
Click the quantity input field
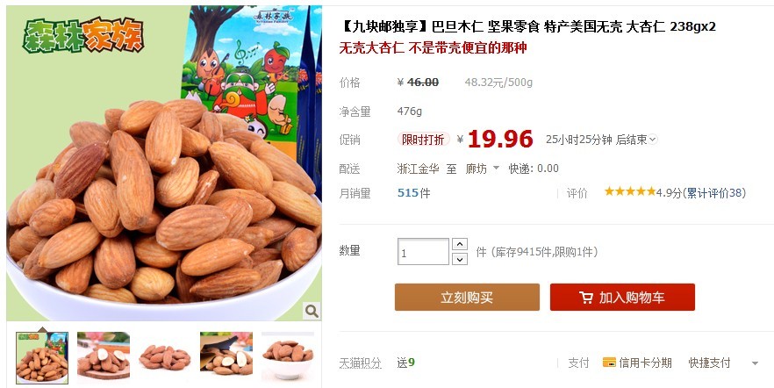(x=423, y=252)
